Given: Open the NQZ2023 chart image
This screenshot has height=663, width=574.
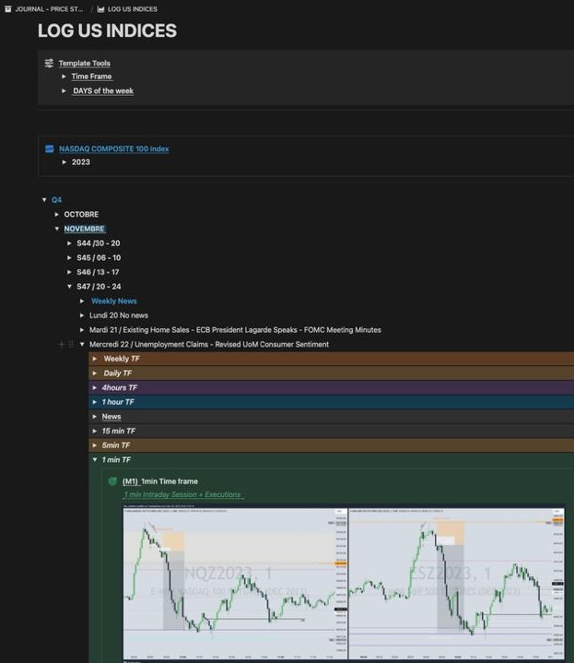Looking at the screenshot, I should pyautogui.click(x=235, y=581).
